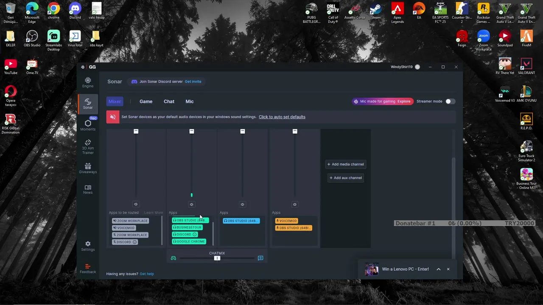
Task: Select the VOICEMOD app in orange mic channel
Action: [287, 221]
